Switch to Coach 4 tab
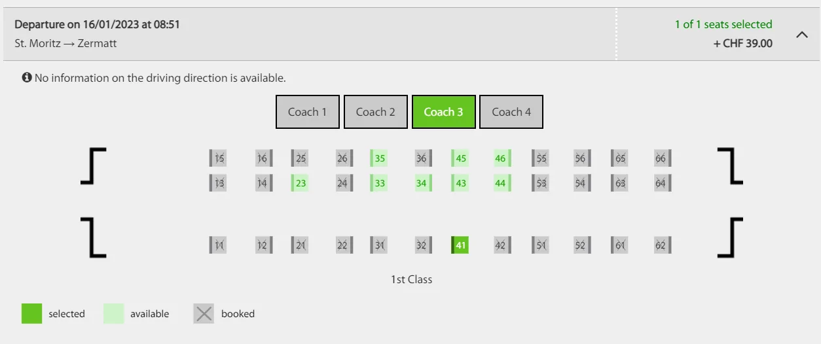 [x=511, y=112]
